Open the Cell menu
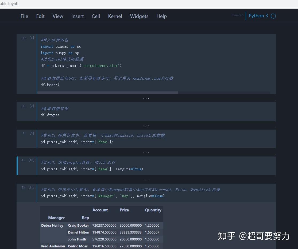Image resolution: width=298 pixels, height=249 pixels. (x=96, y=16)
